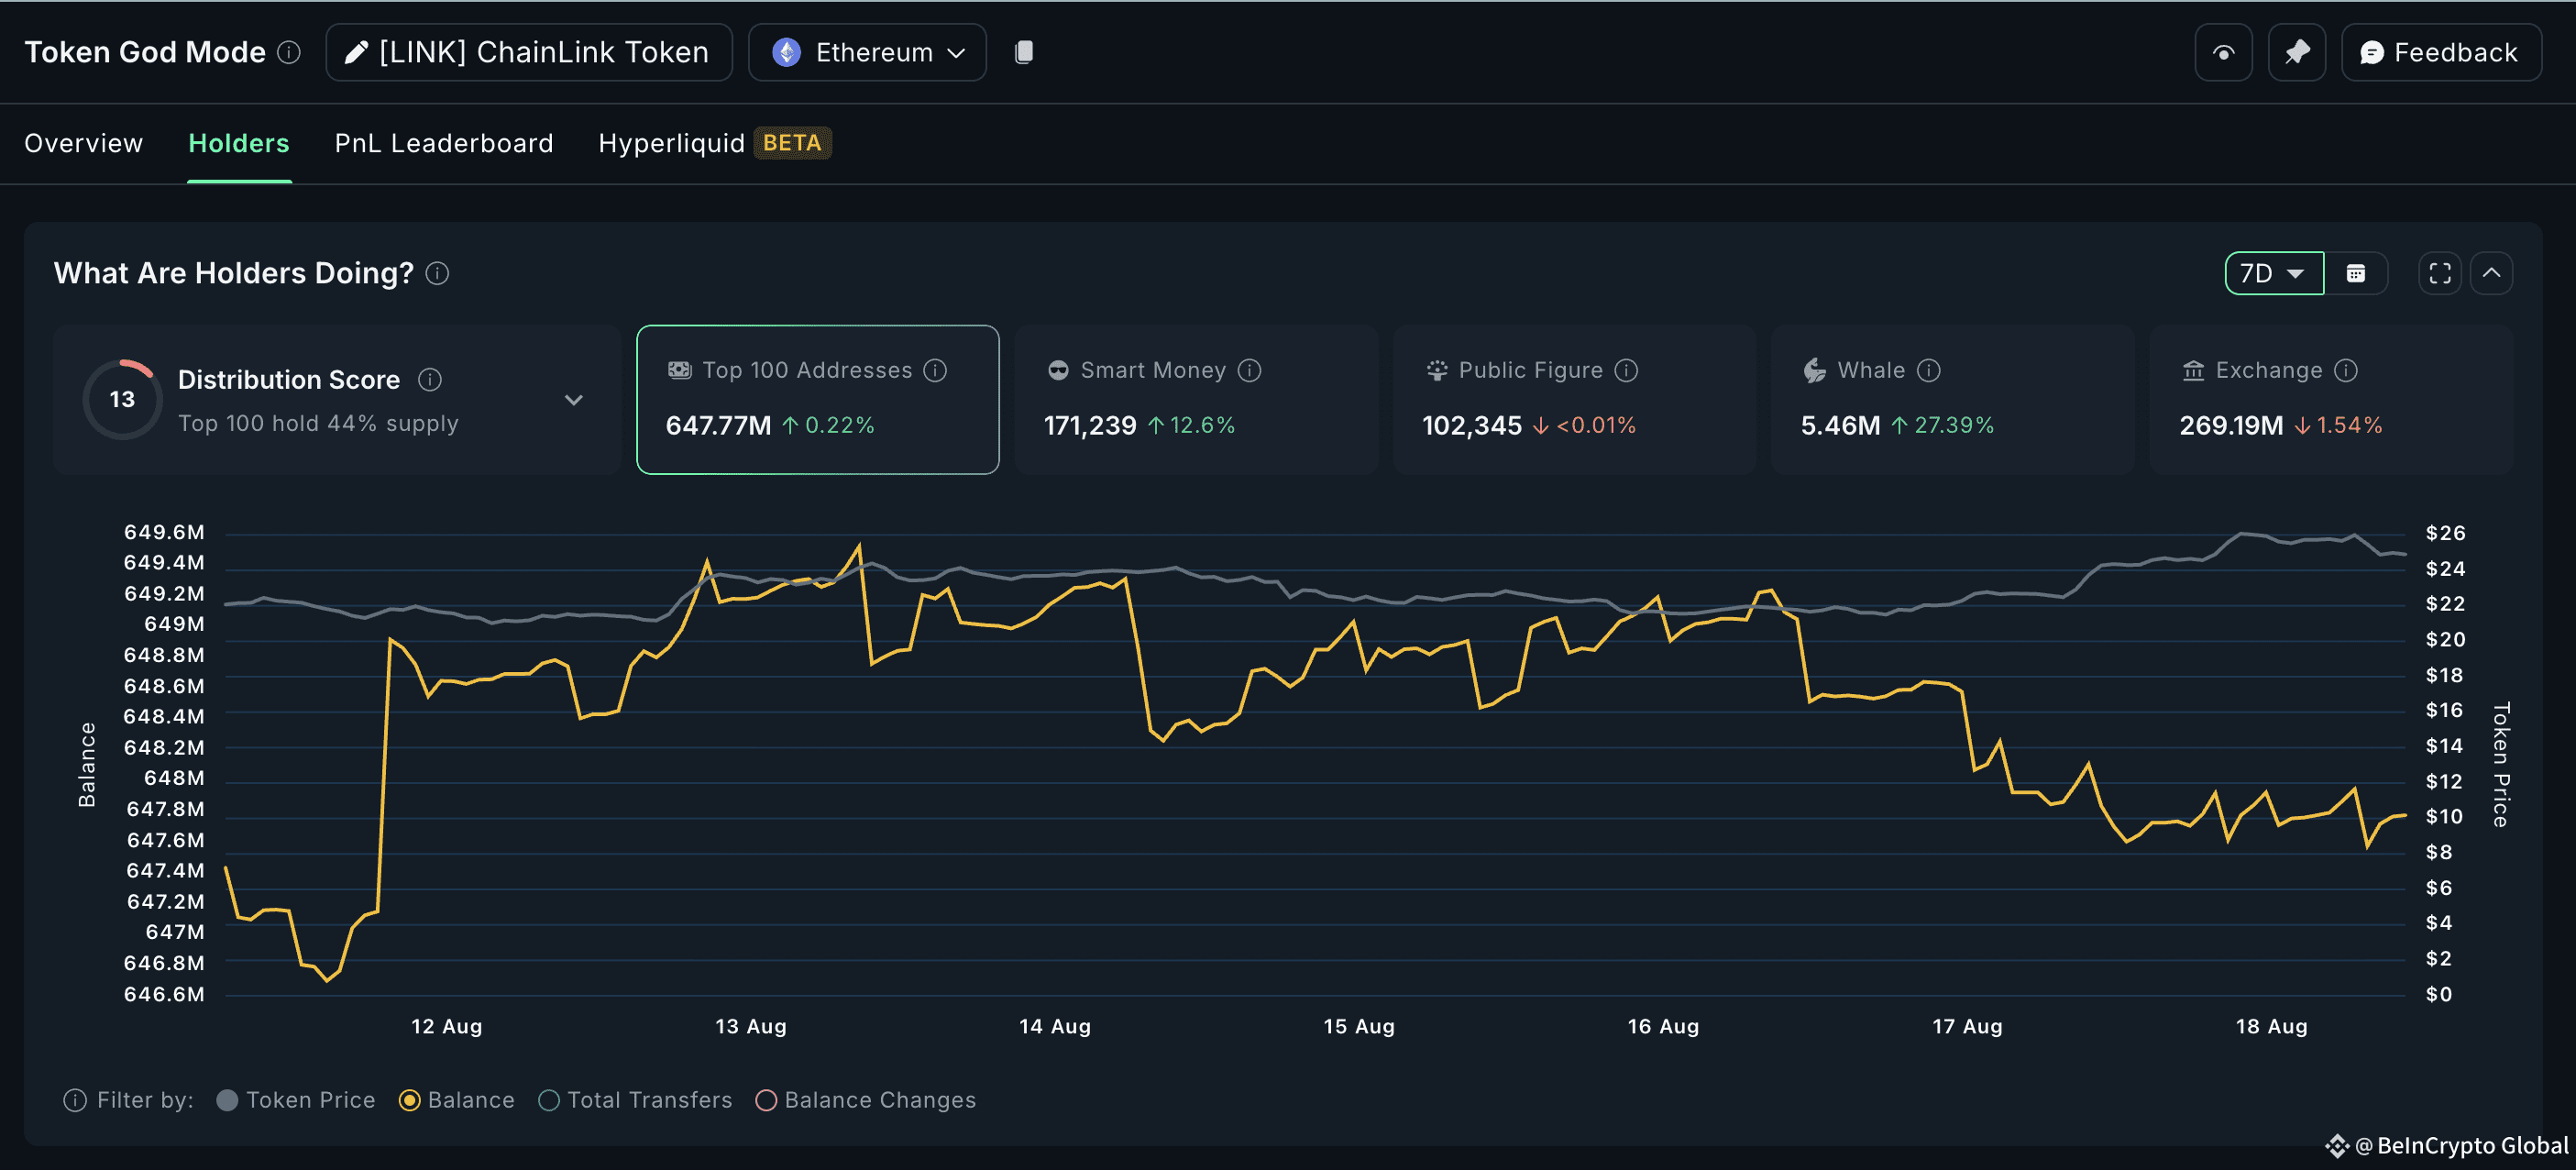Expand the Distribution Score chevron
The height and width of the screenshot is (1170, 2576).
[573, 400]
